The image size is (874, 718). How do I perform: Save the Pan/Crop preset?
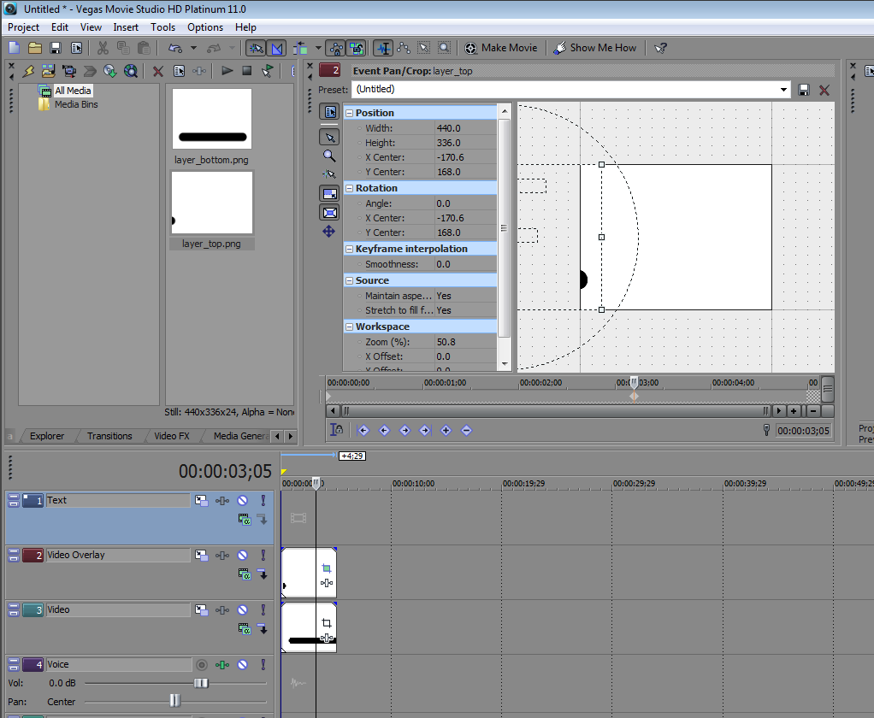pos(804,90)
